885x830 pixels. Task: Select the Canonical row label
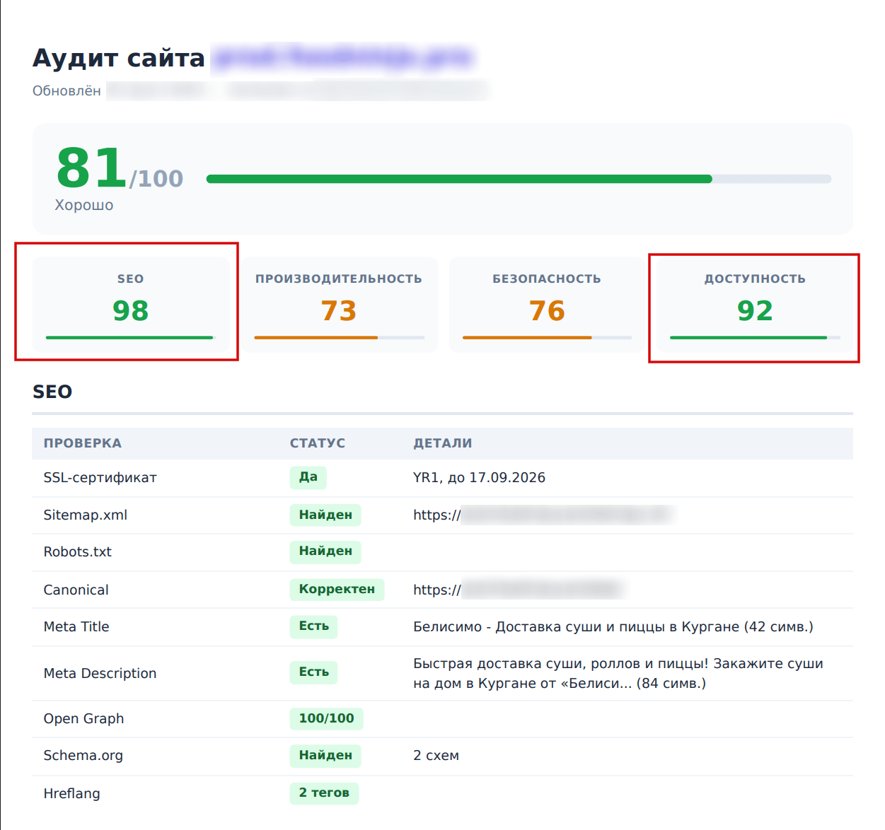coord(76,590)
